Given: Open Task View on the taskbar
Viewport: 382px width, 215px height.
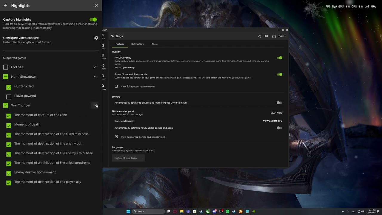Looking at the screenshot, I should (x=168, y=211).
